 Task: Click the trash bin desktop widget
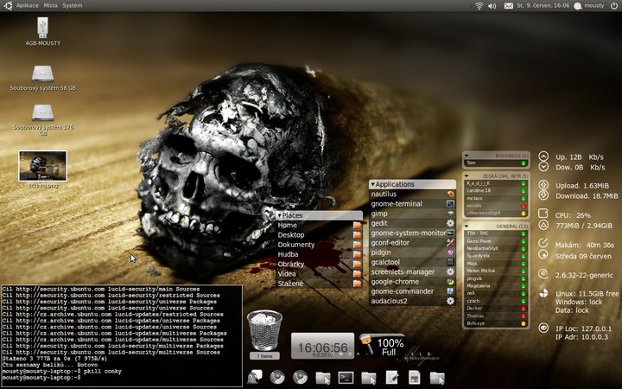pyautogui.click(x=264, y=329)
